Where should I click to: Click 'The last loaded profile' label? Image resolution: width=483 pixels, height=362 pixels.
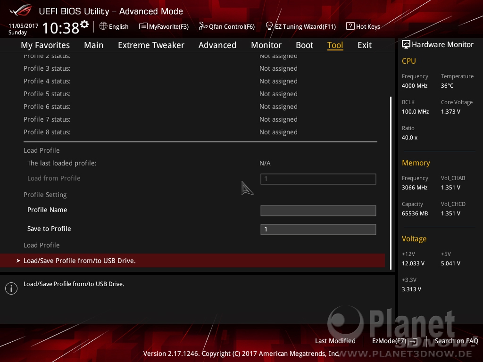(62, 163)
